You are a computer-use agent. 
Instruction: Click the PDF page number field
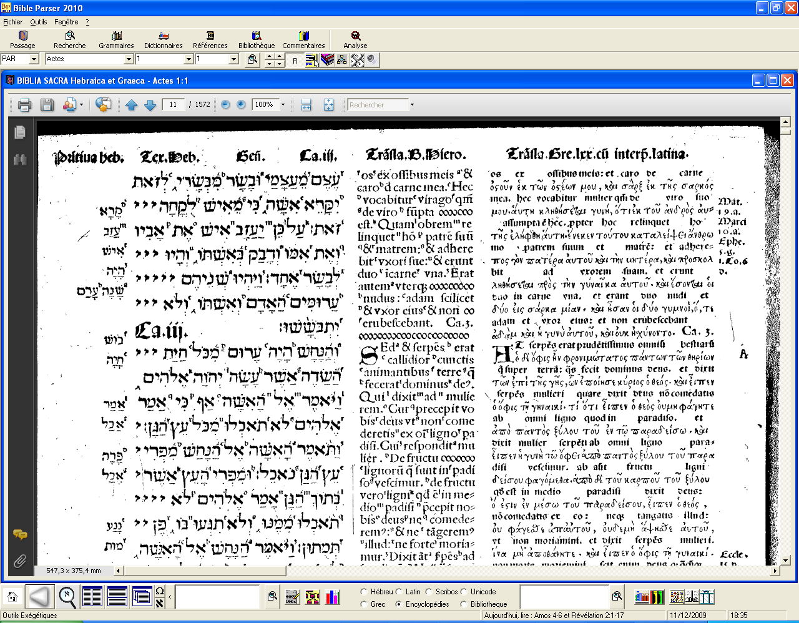click(x=173, y=105)
